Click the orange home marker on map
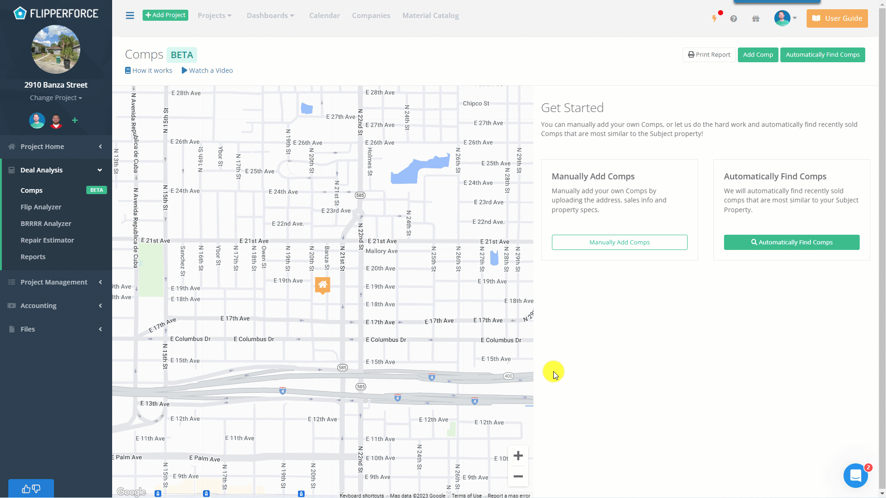The height and width of the screenshot is (498, 886). (323, 285)
